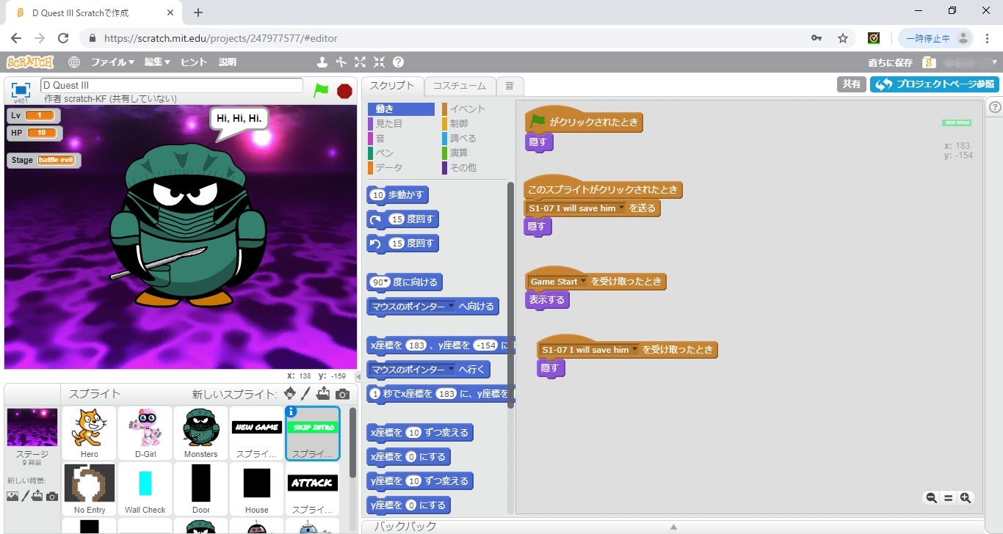Toggle full-screen stage view icon
This screenshot has height=534, width=1003.
pyautogui.click(x=21, y=89)
